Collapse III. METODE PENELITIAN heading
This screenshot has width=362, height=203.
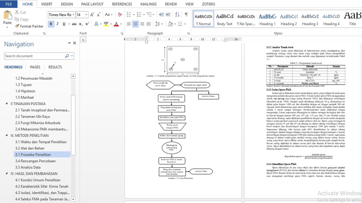[6, 135]
